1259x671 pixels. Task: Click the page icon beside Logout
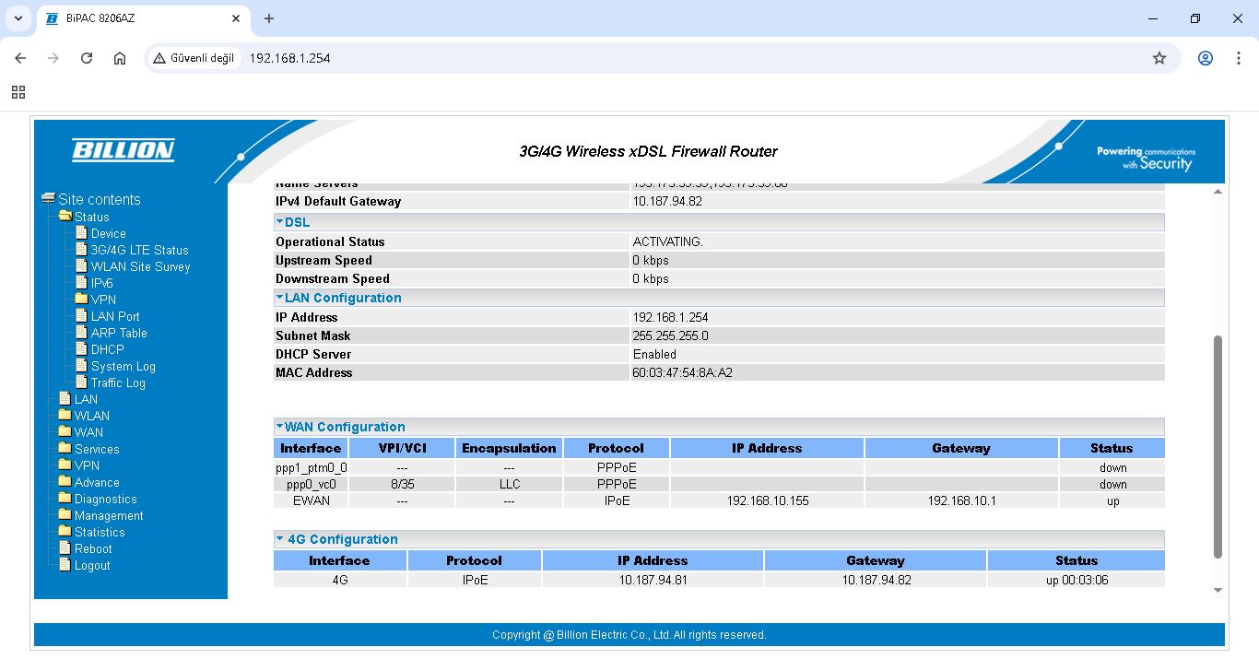point(65,565)
